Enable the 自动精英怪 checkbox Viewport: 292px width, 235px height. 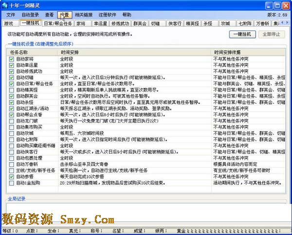pos(12,90)
